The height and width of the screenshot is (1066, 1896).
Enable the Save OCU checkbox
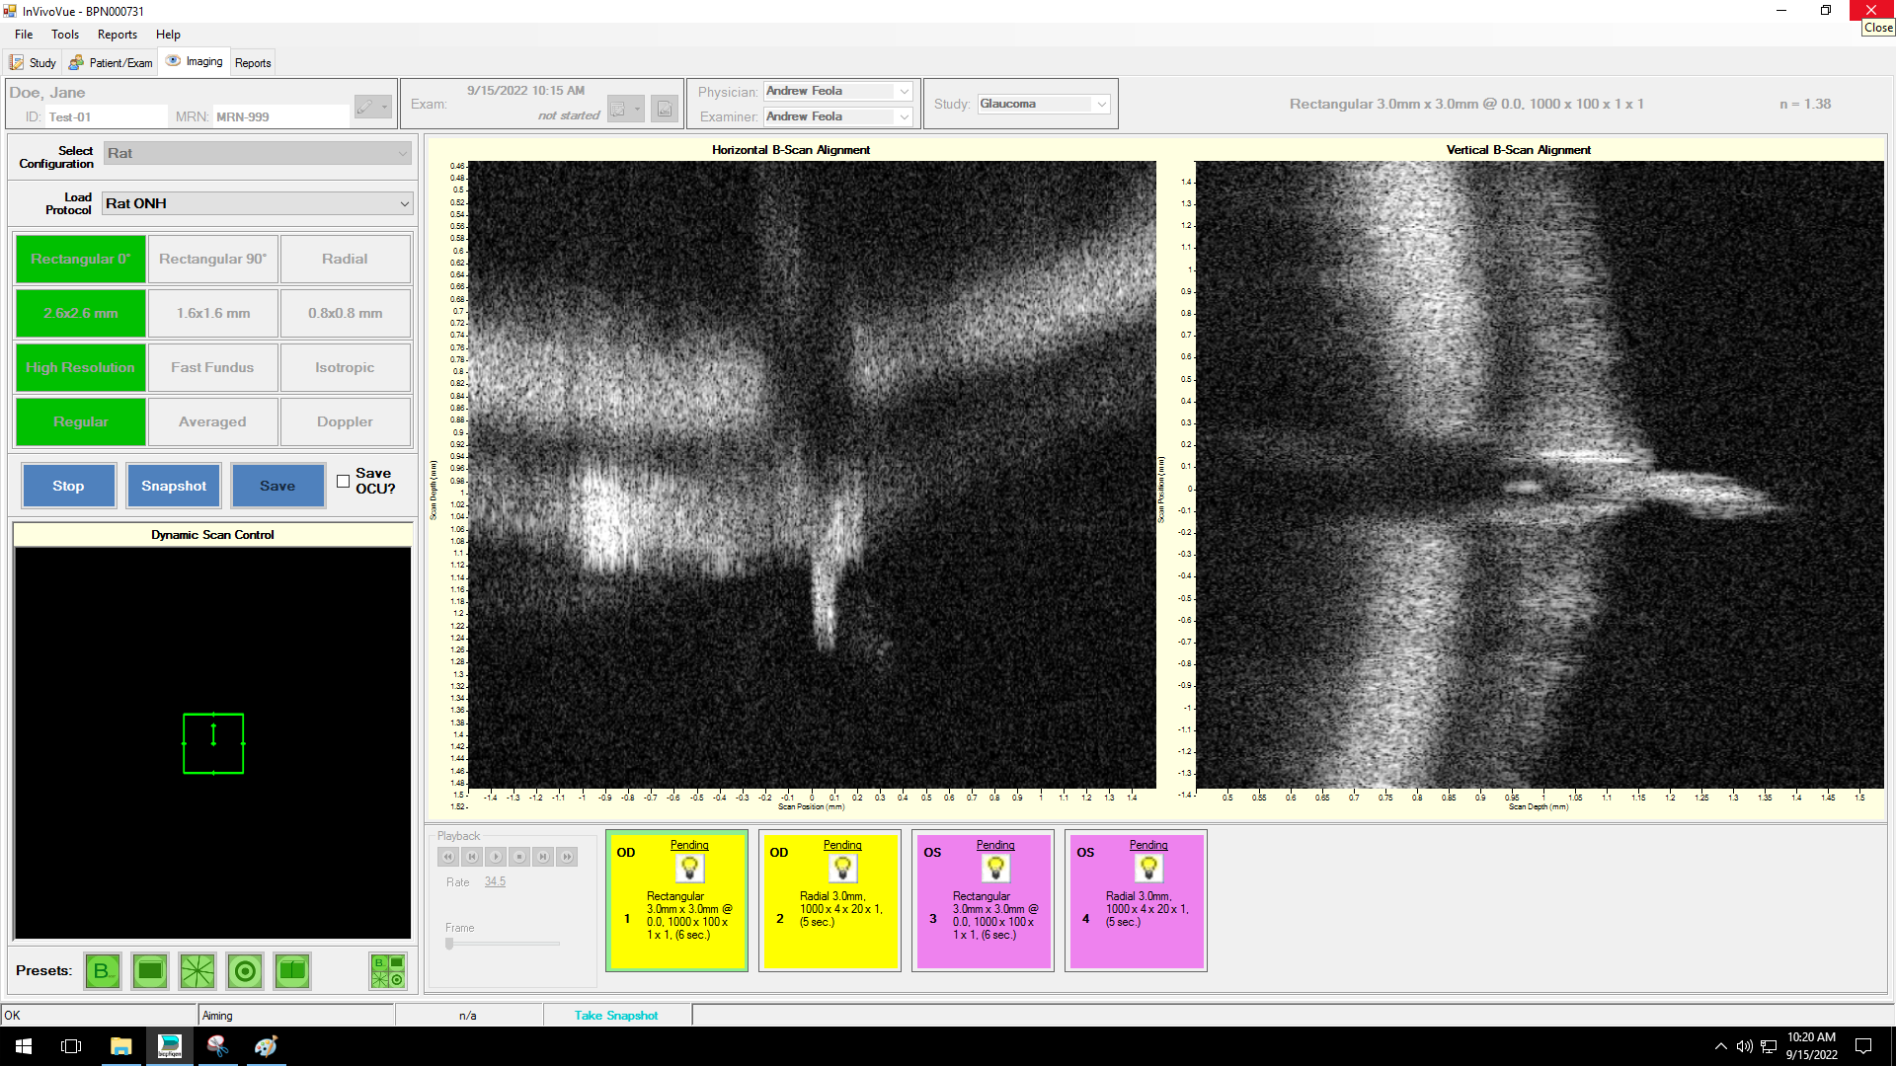pyautogui.click(x=343, y=482)
